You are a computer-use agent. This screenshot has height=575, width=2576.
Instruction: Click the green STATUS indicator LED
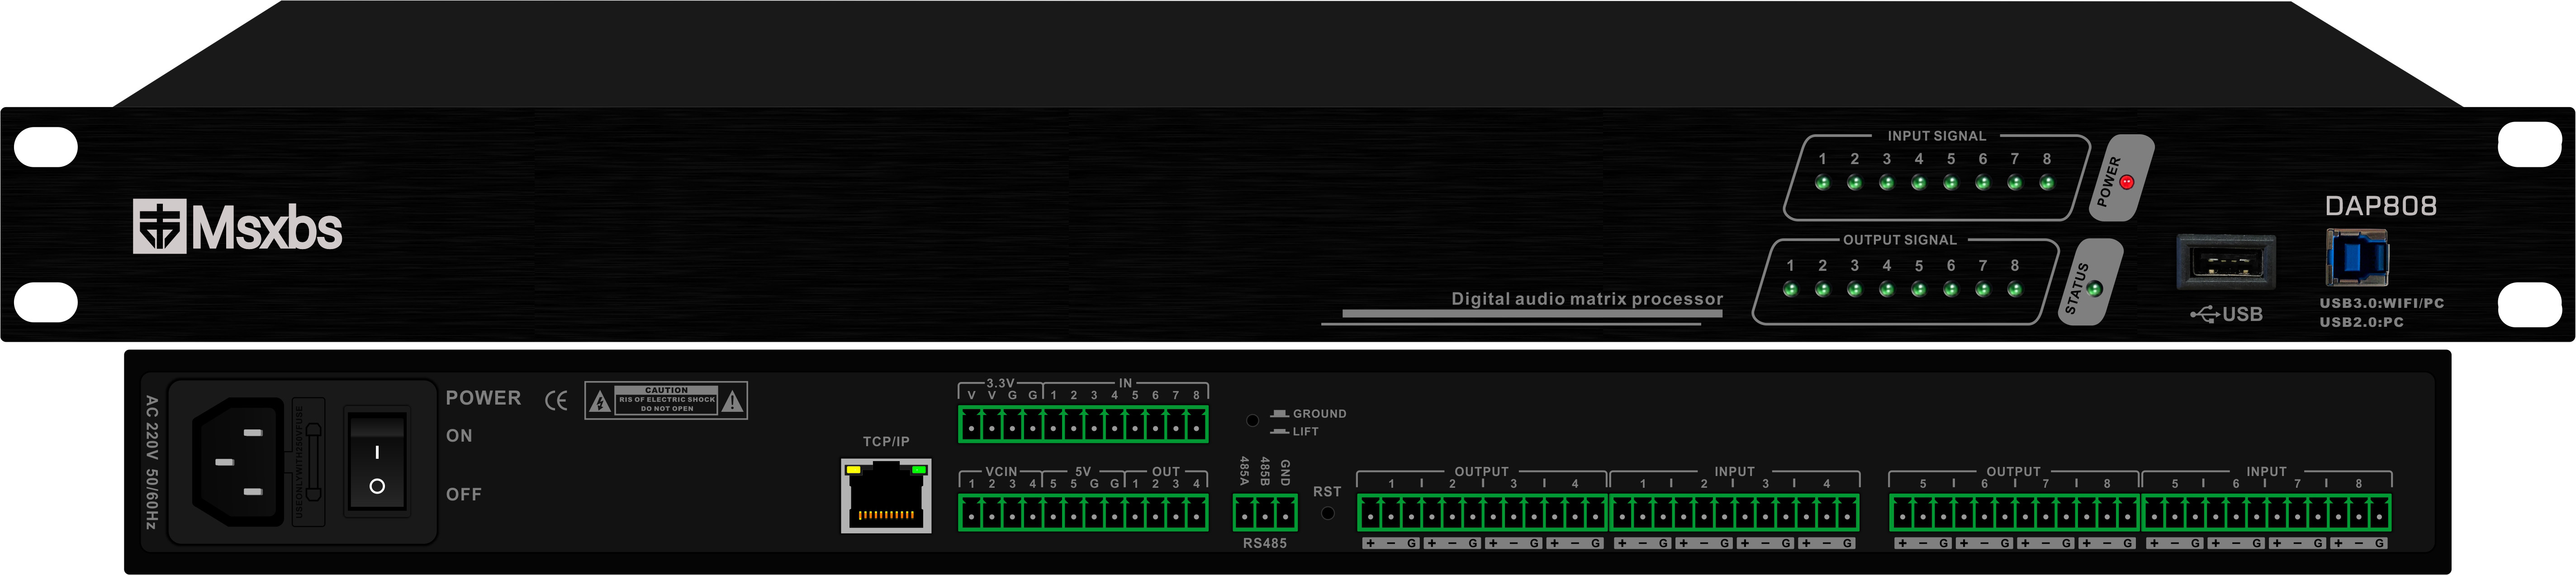click(2095, 289)
